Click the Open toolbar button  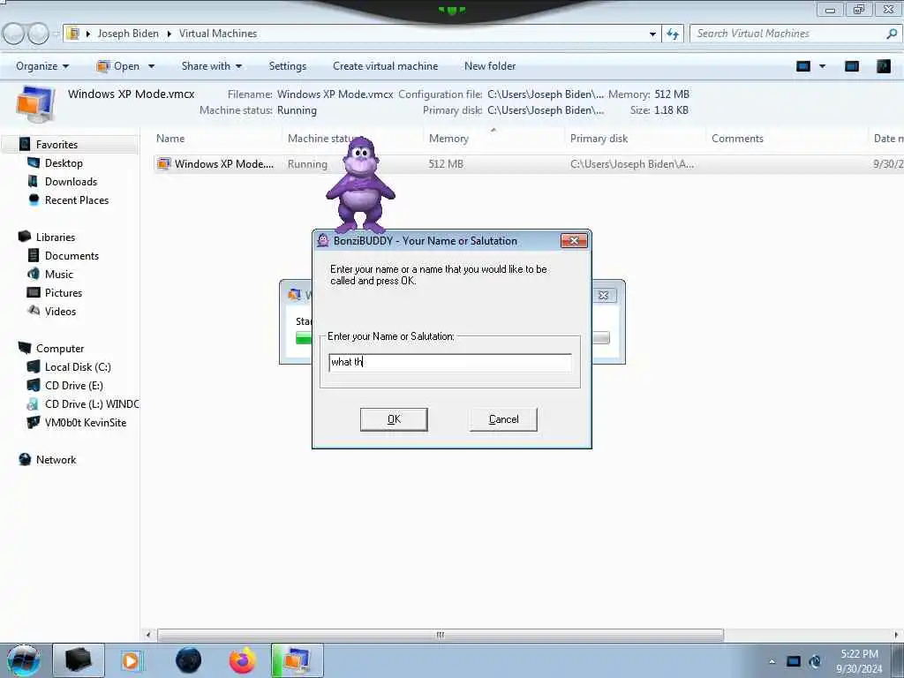point(118,66)
